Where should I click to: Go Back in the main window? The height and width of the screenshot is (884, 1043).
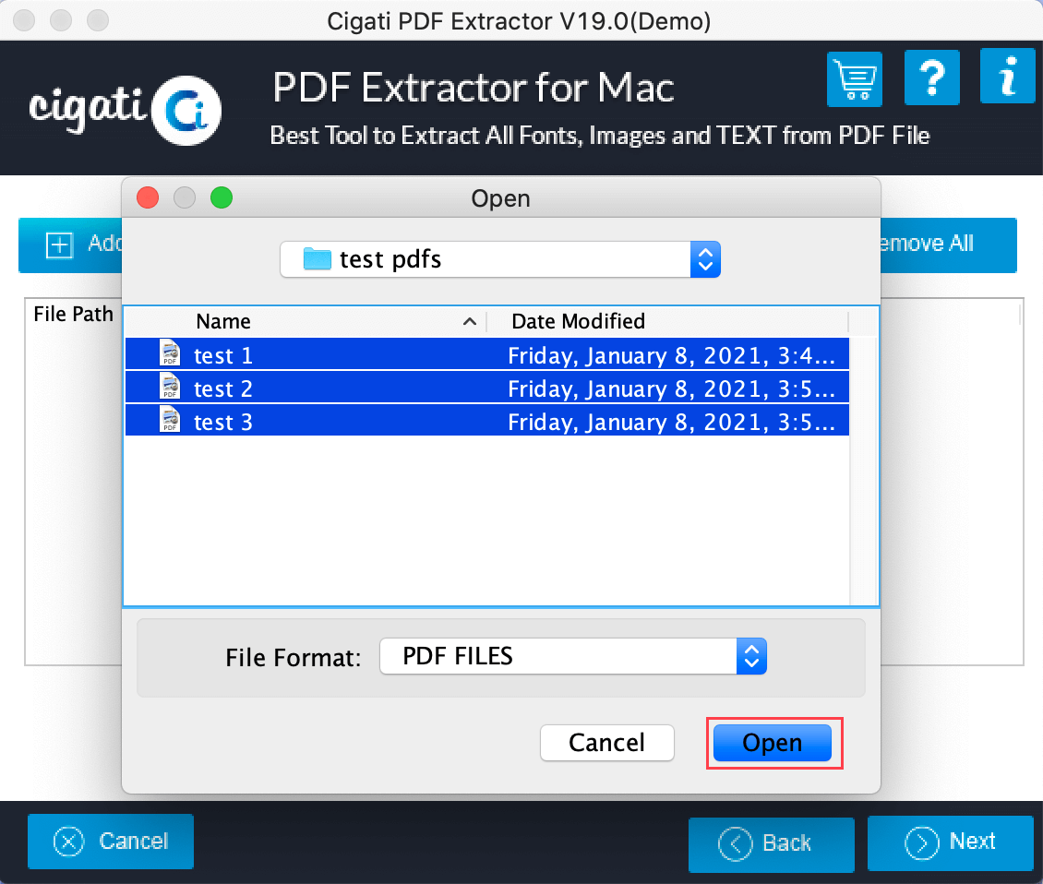tap(771, 844)
